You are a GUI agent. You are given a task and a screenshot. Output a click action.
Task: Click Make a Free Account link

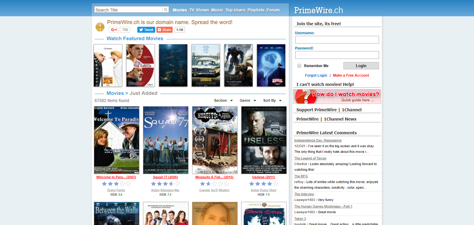click(x=351, y=75)
